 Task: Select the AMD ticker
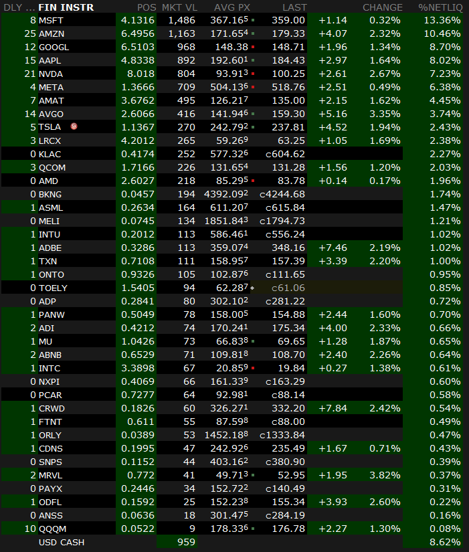(48, 181)
